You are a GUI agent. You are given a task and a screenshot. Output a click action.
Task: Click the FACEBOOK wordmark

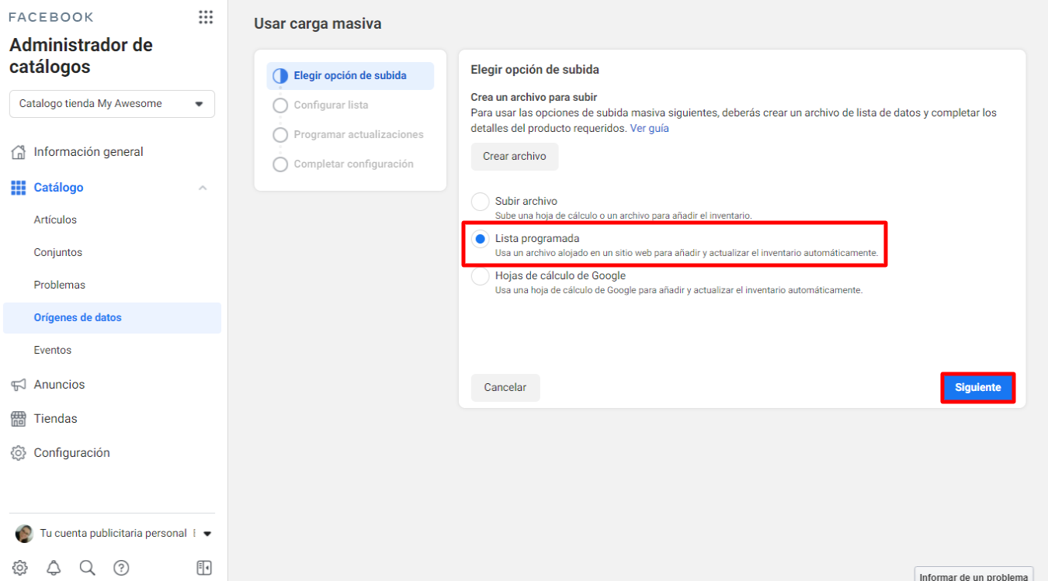tap(51, 17)
